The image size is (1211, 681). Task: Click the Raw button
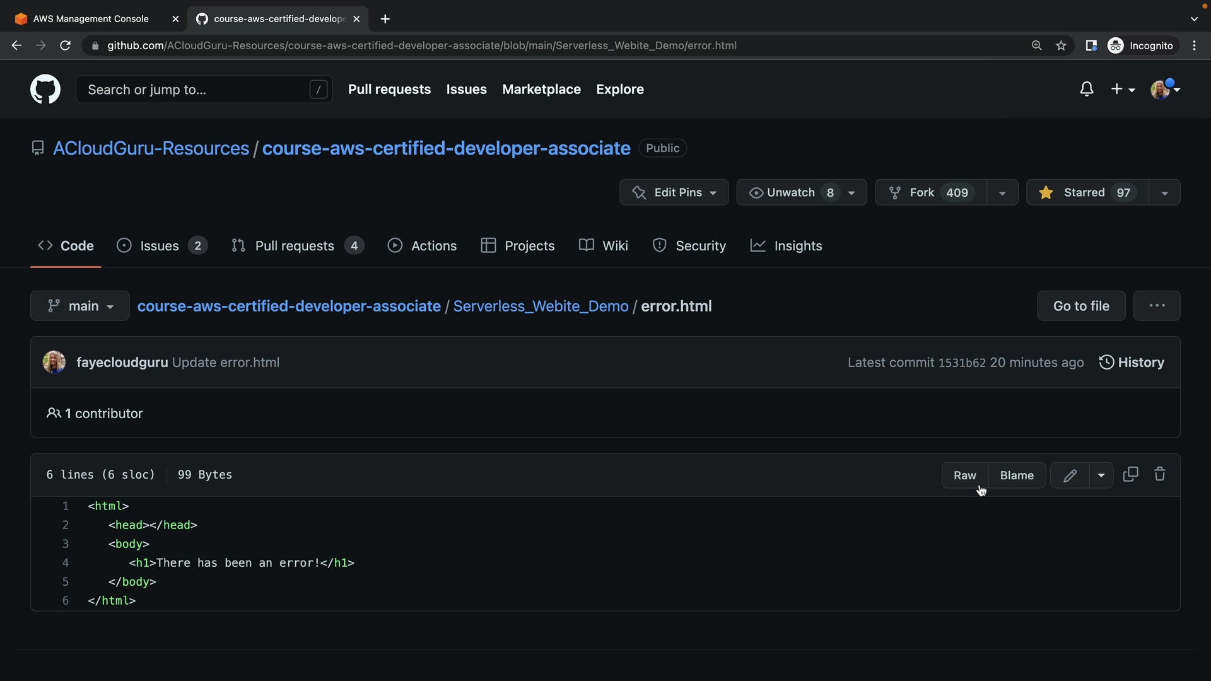click(964, 475)
